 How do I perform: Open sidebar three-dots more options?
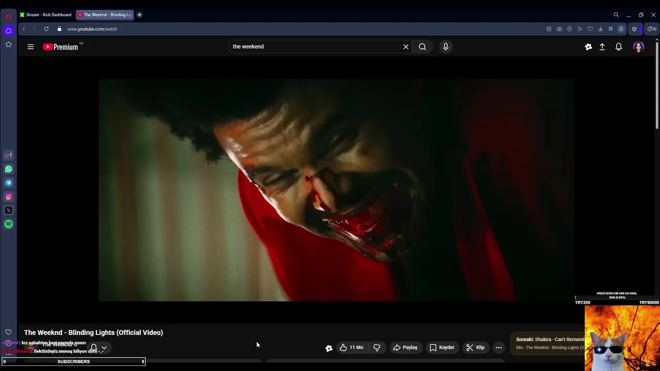(x=8, y=354)
